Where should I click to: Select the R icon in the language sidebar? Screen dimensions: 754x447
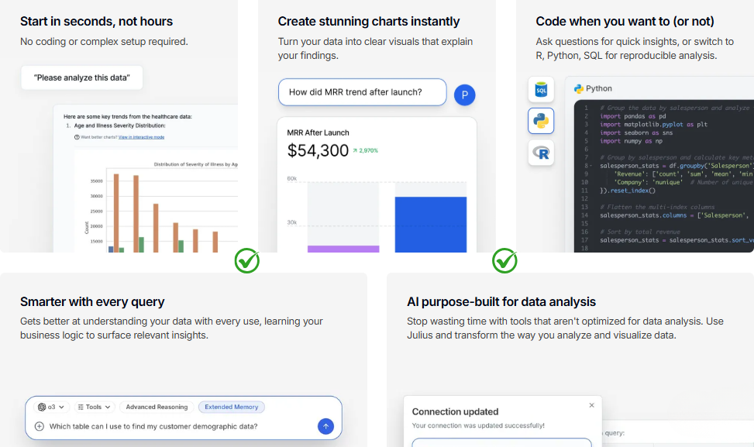pyautogui.click(x=540, y=153)
